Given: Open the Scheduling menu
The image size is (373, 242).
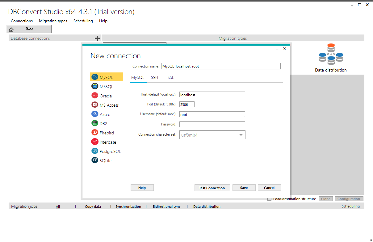Looking at the screenshot, I should click(x=83, y=21).
